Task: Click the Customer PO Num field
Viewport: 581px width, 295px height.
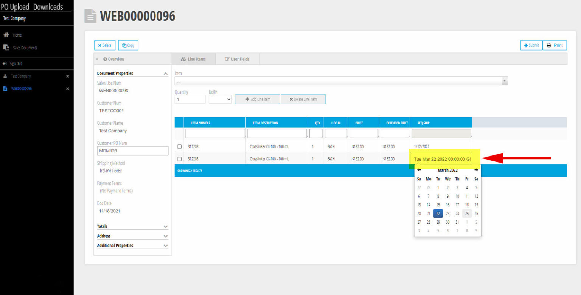Action: [x=133, y=151]
